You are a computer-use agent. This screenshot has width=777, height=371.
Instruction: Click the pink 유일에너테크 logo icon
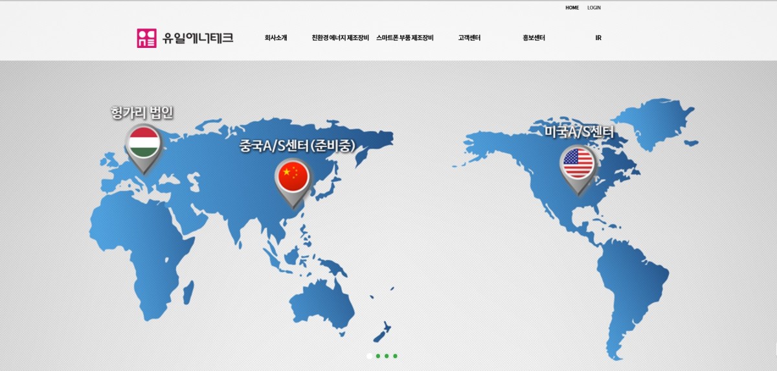click(146, 38)
